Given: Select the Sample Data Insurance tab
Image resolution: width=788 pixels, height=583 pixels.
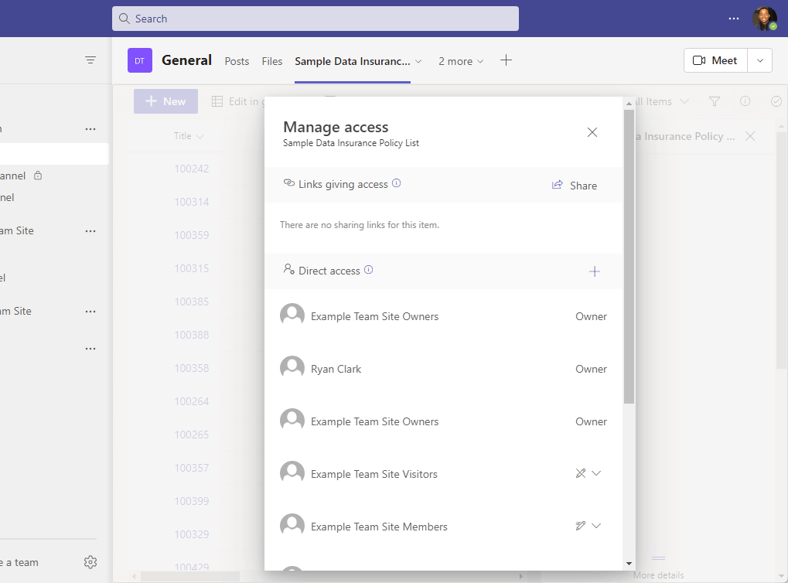Looking at the screenshot, I should click(353, 61).
